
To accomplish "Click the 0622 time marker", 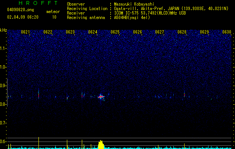I will [x=48, y=32].
